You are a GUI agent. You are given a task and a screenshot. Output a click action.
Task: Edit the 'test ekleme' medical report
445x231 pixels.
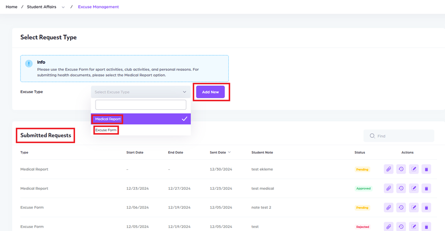(414, 169)
